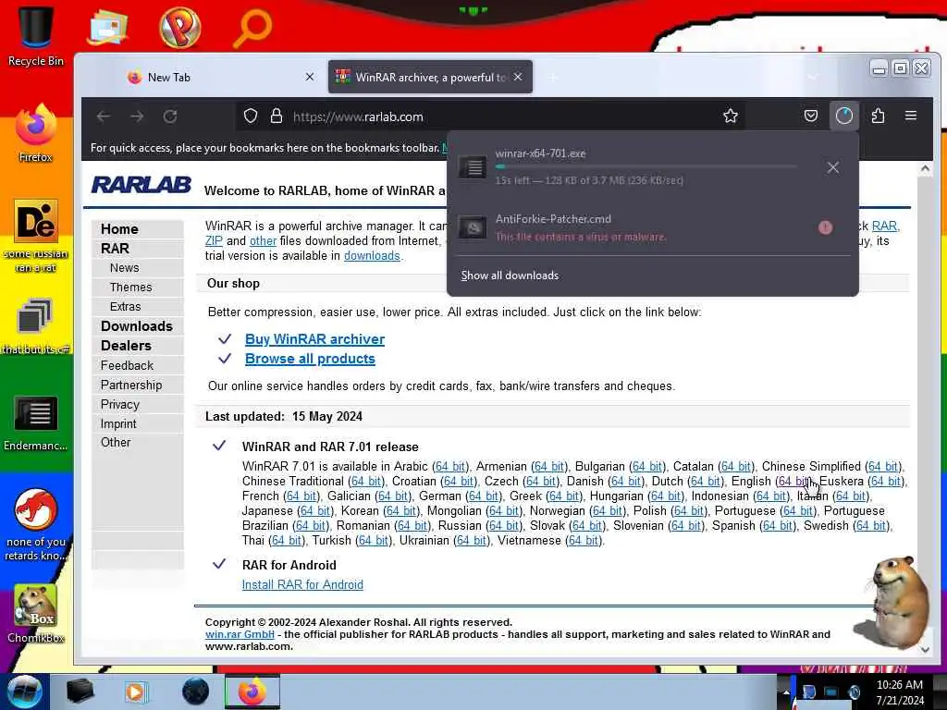Show hidden system tray icons
Screen dimensions: 947x710
coord(786,692)
